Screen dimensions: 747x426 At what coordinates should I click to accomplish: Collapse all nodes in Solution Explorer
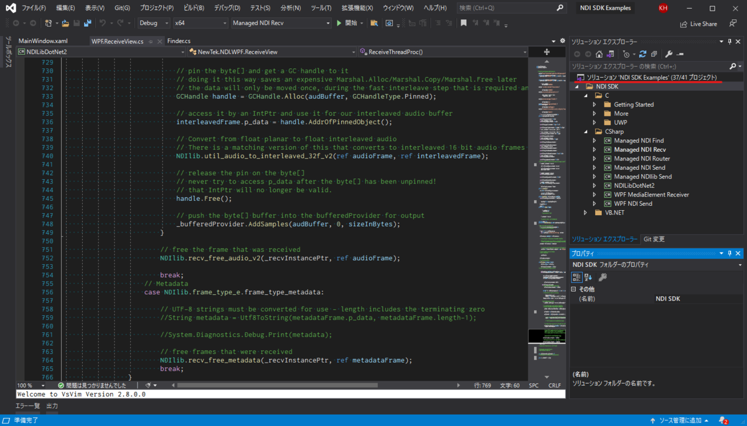coord(654,53)
